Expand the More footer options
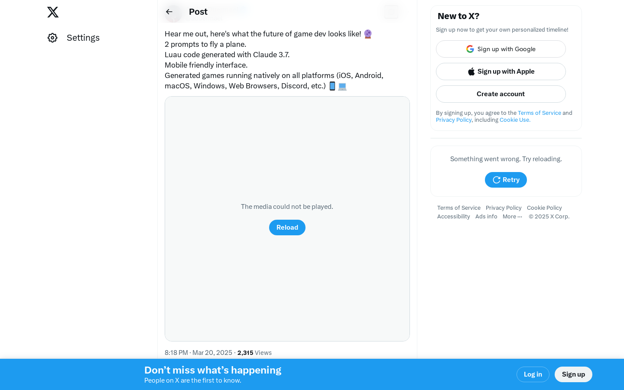The image size is (624, 390). 512,217
